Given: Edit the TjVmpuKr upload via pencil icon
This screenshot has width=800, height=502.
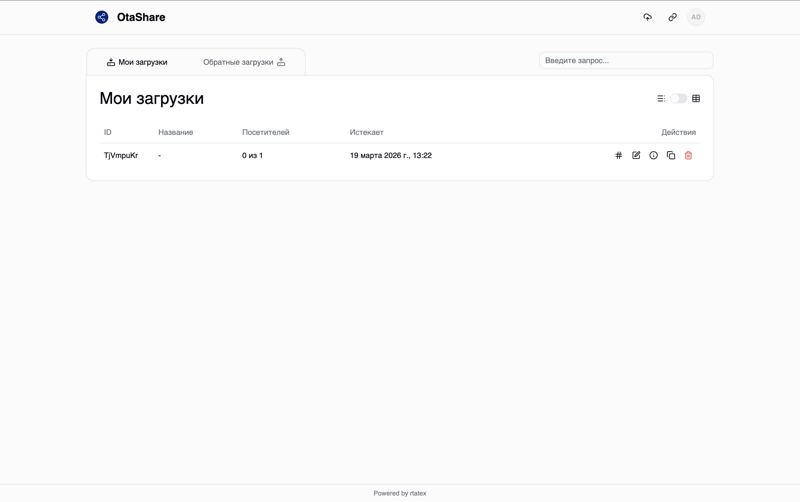Looking at the screenshot, I should [x=636, y=155].
